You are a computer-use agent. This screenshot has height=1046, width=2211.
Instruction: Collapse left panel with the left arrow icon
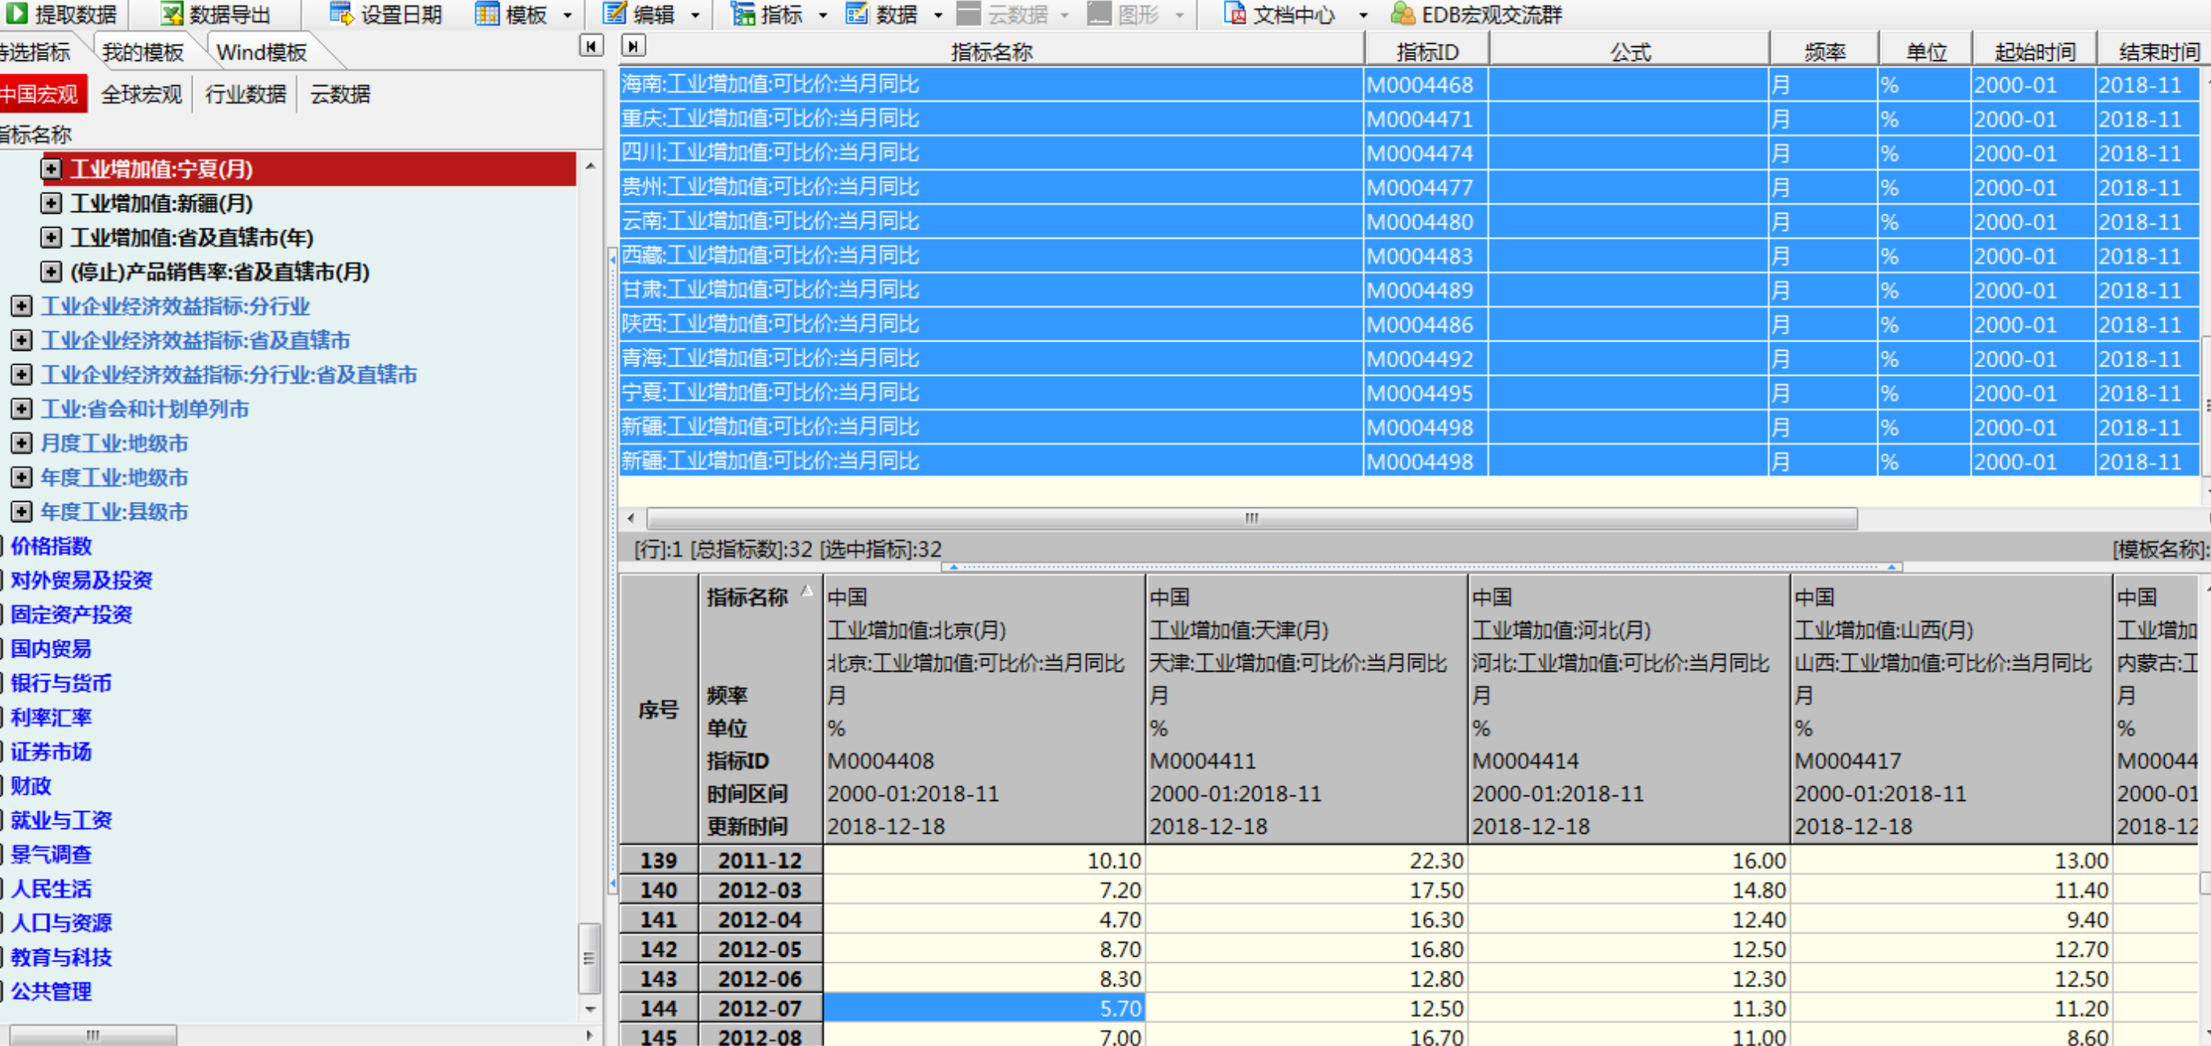[590, 45]
